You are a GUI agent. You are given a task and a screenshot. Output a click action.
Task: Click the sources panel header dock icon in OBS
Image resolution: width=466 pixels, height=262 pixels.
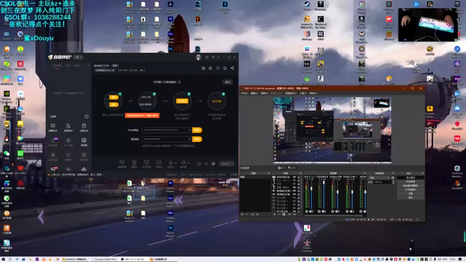click(x=301, y=173)
